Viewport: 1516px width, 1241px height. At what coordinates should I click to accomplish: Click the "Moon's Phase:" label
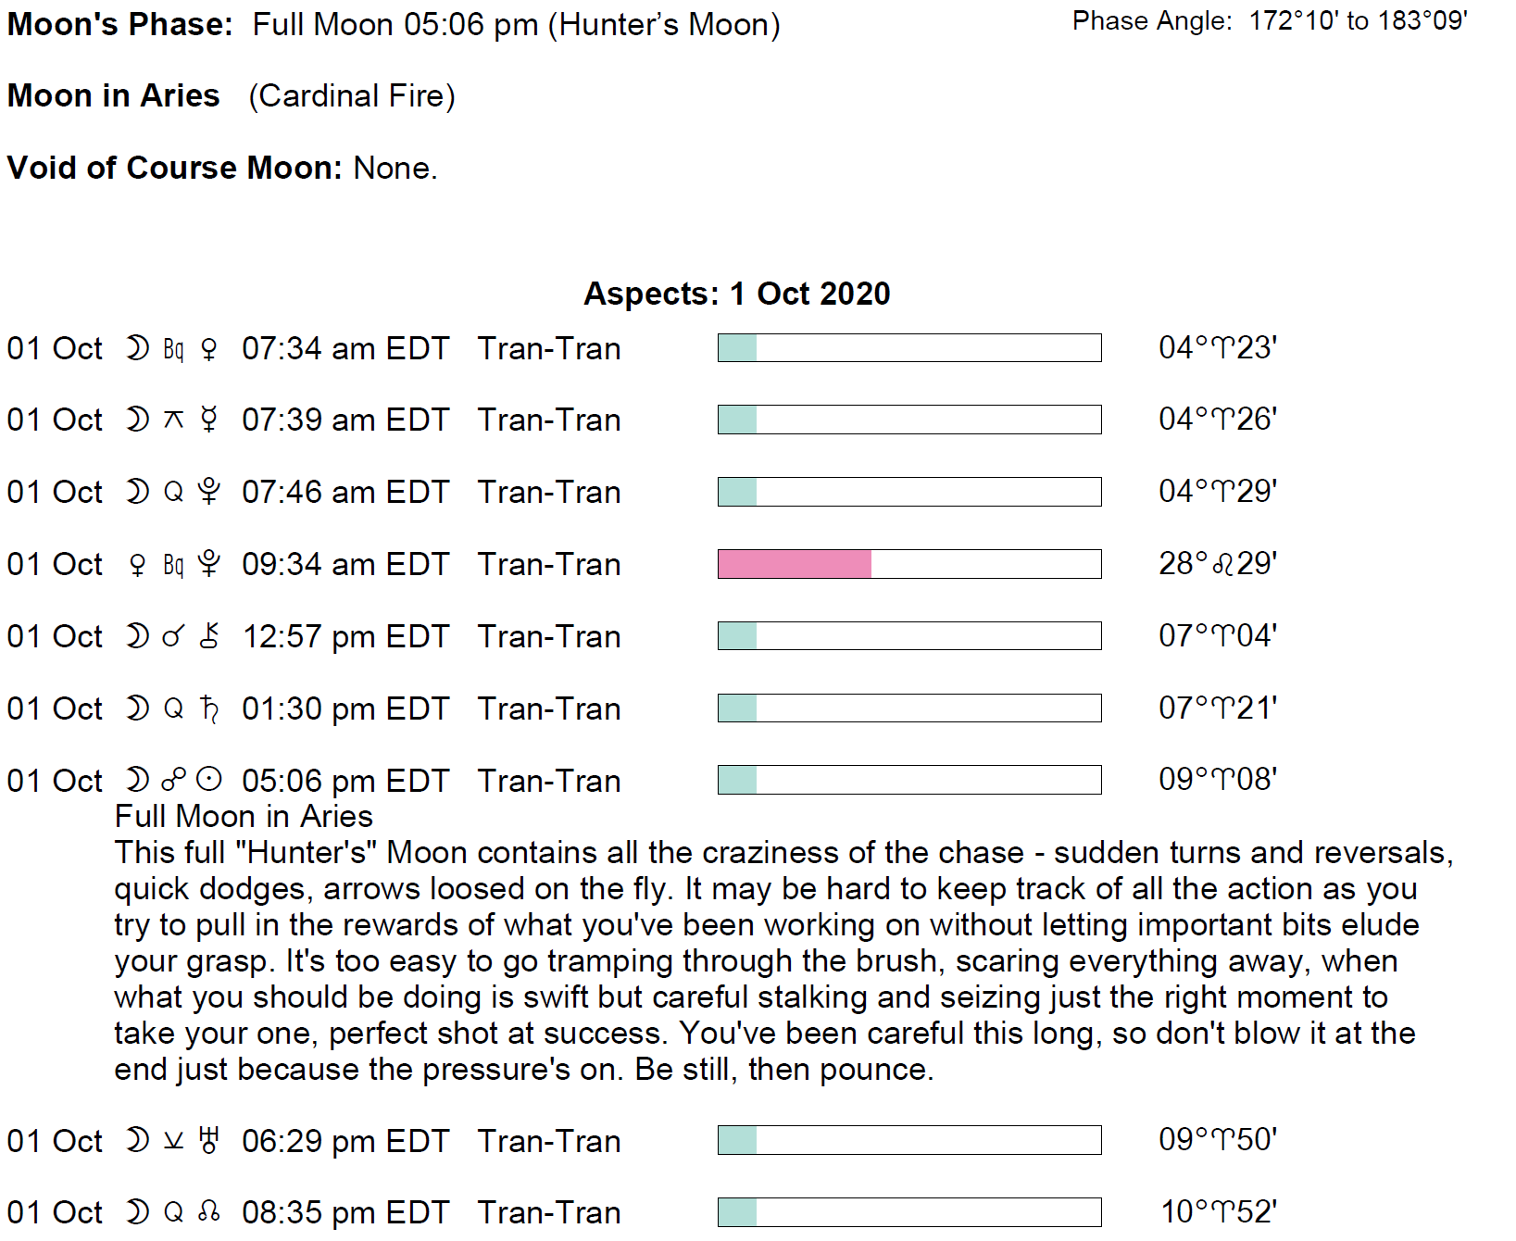(120, 24)
